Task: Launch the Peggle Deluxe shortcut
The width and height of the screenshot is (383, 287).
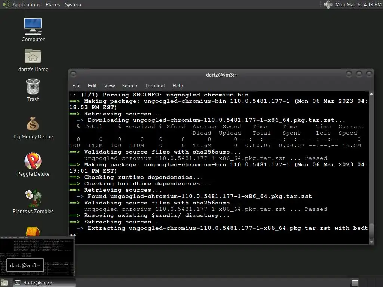Action: click(33, 164)
